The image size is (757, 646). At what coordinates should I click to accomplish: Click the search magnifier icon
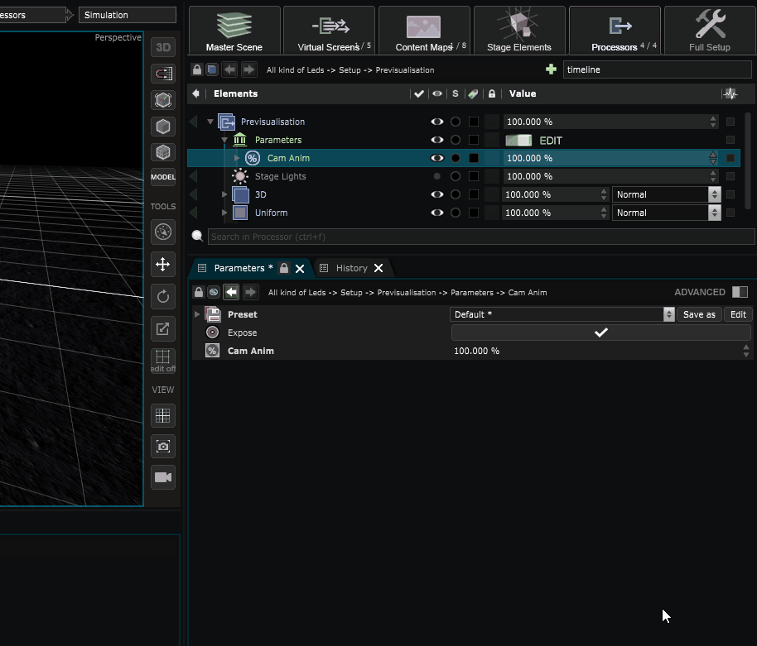coord(197,236)
